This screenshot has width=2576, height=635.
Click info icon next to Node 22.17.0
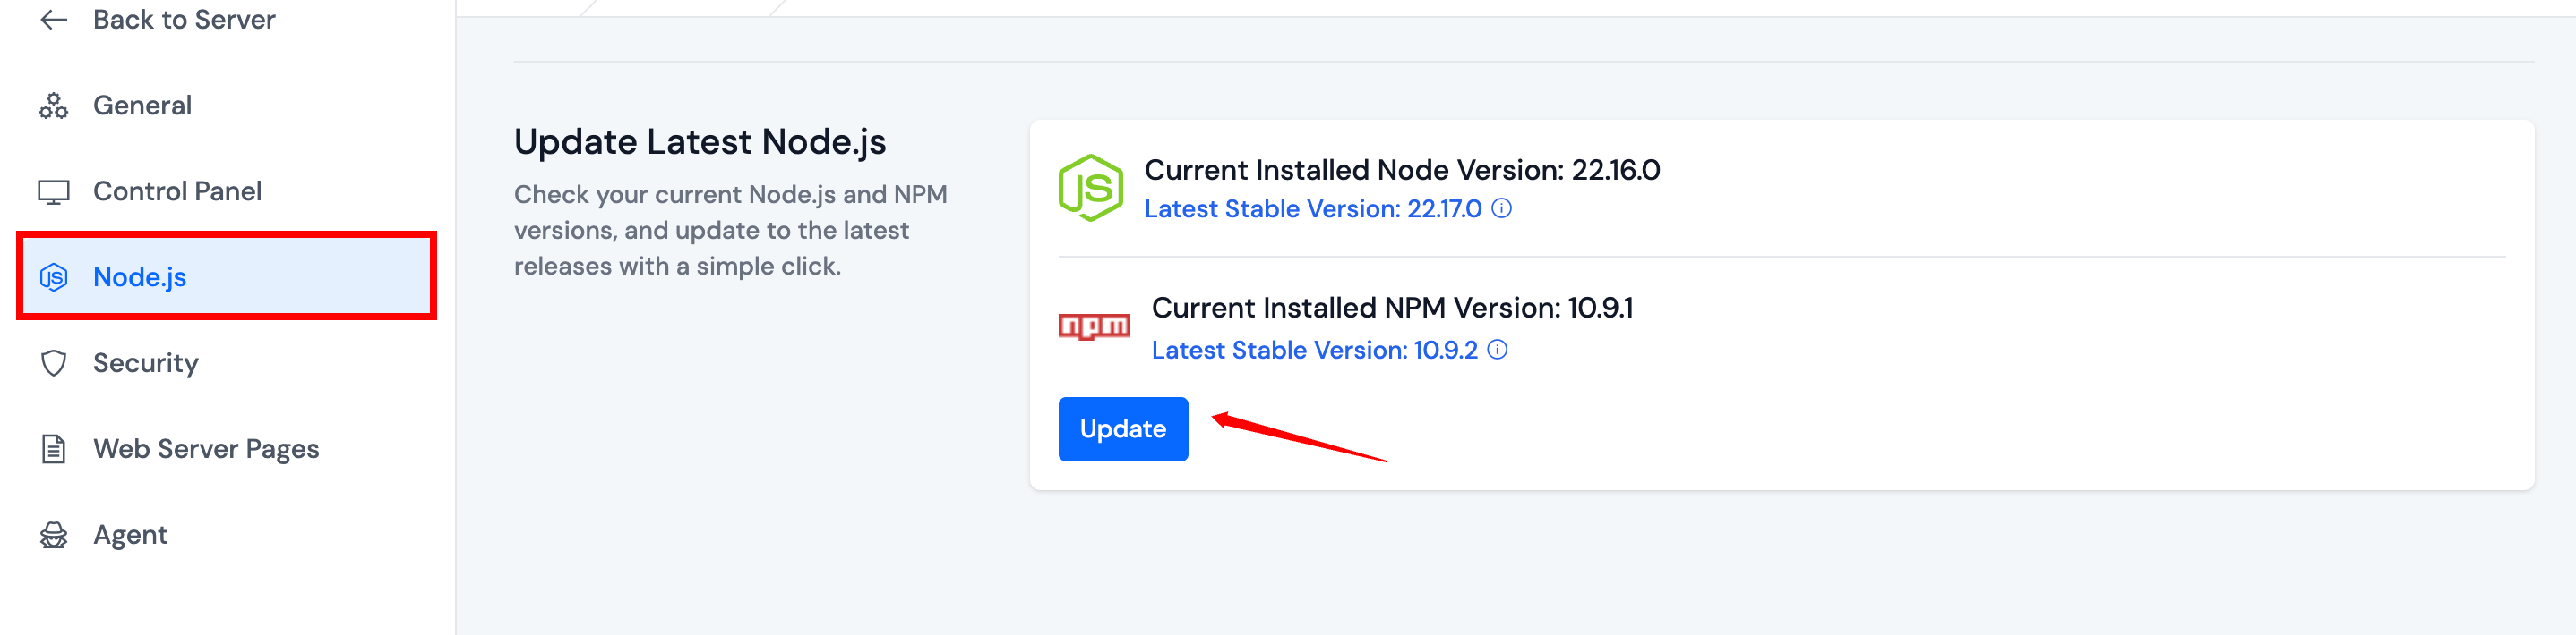pyautogui.click(x=1502, y=208)
